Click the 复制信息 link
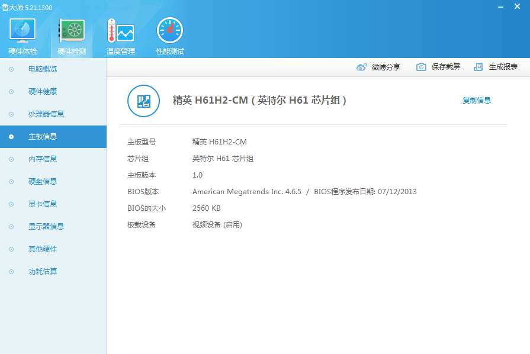This screenshot has height=354, width=530. (x=476, y=100)
